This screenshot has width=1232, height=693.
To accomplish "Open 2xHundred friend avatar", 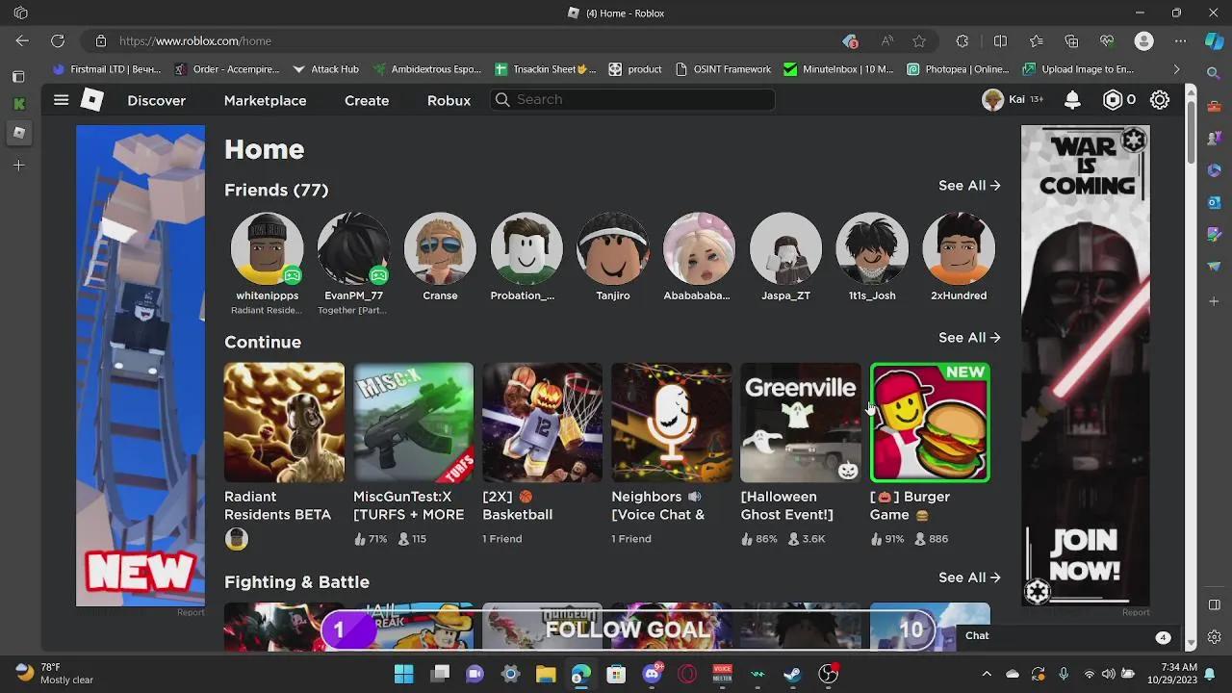I will tap(959, 249).
